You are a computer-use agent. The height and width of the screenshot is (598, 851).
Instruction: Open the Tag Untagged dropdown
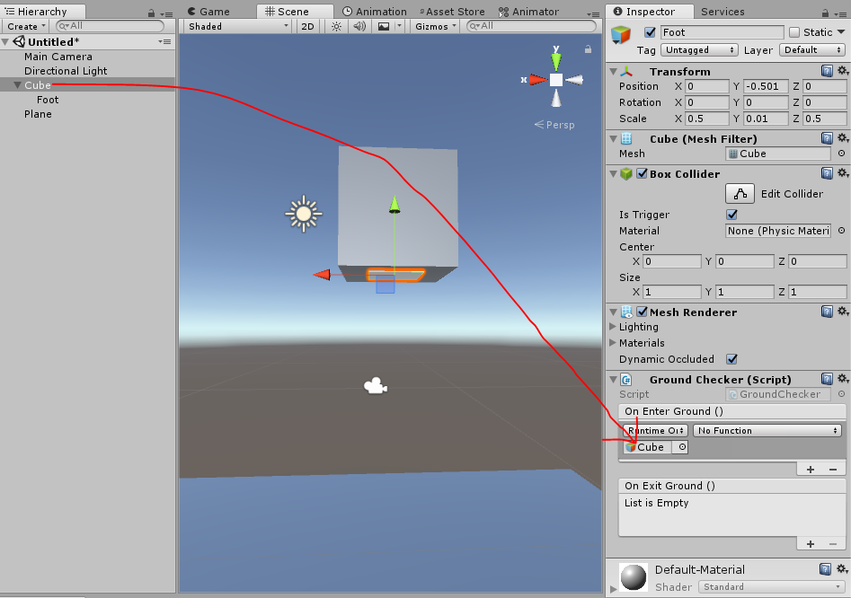pos(699,50)
